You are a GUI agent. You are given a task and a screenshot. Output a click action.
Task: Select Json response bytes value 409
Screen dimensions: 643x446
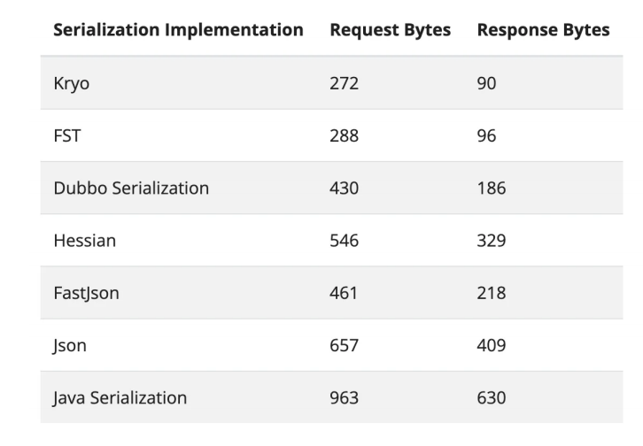tap(491, 345)
